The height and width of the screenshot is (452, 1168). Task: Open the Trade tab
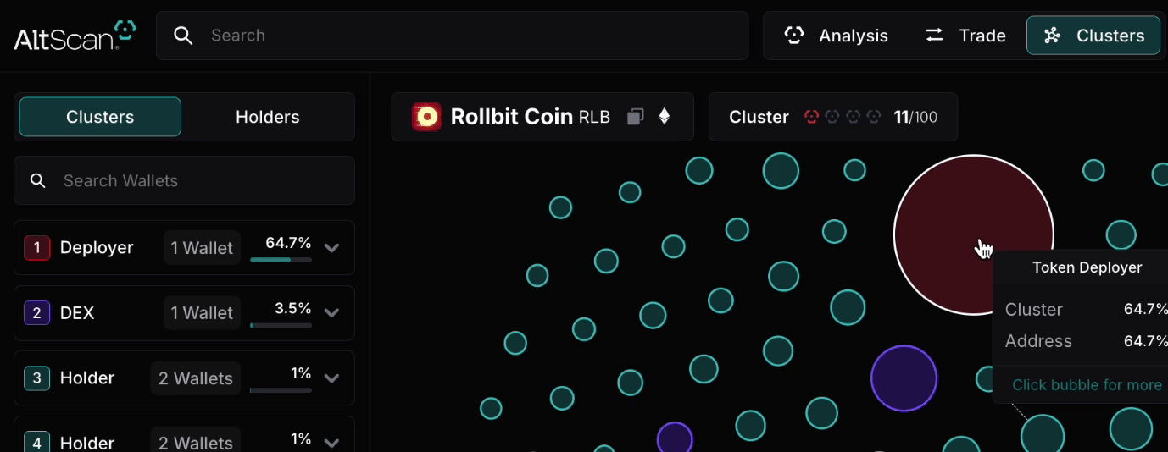(965, 36)
